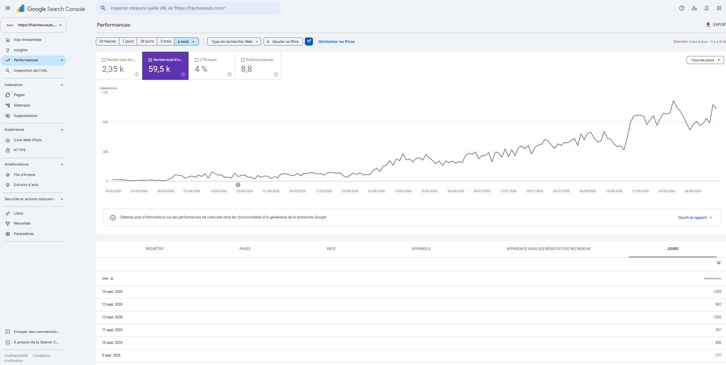Screen dimensions: 726x365
Task: Open Suppressions in sidebar
Action: click(33, 116)
